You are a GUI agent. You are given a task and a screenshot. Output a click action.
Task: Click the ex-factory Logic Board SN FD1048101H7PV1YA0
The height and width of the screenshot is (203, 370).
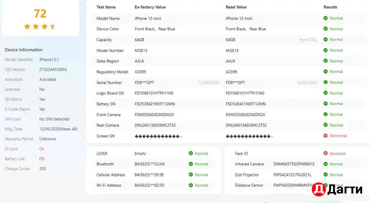[x=154, y=93]
